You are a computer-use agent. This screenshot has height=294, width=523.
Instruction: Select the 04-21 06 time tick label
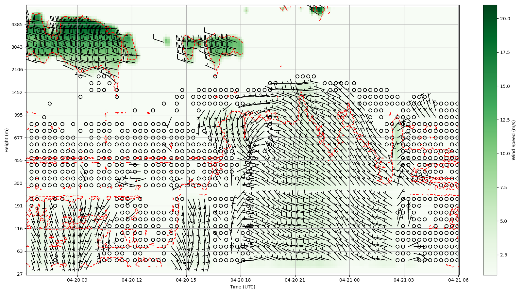coord(458,280)
